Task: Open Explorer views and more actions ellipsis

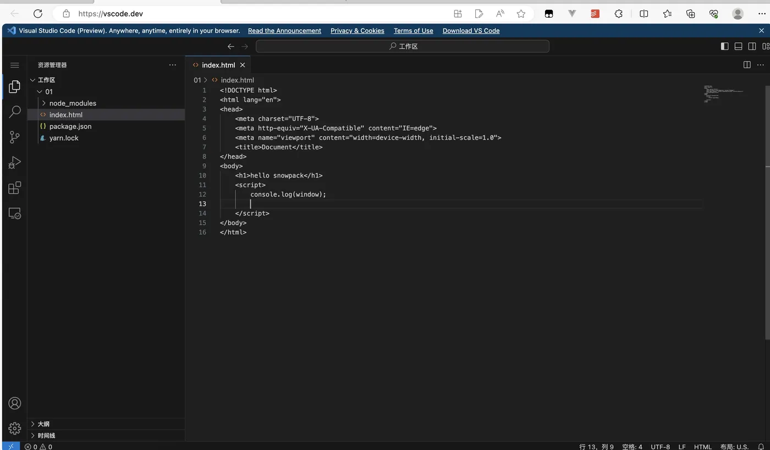Action: tap(173, 65)
